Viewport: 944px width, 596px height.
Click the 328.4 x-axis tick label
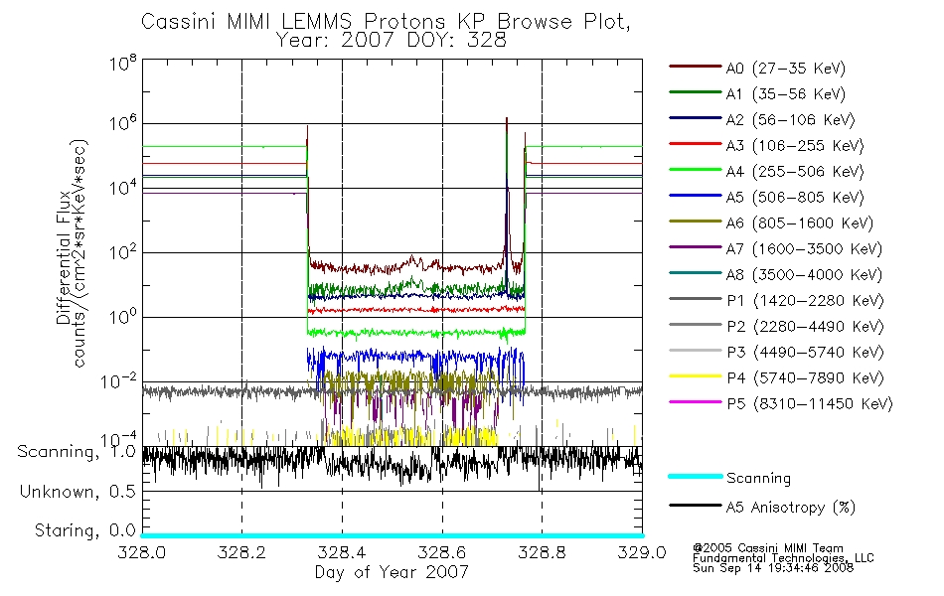coord(342,552)
